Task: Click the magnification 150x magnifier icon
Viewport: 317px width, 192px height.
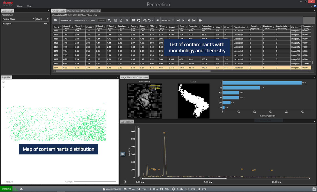Action: pyautogui.click(x=139, y=189)
